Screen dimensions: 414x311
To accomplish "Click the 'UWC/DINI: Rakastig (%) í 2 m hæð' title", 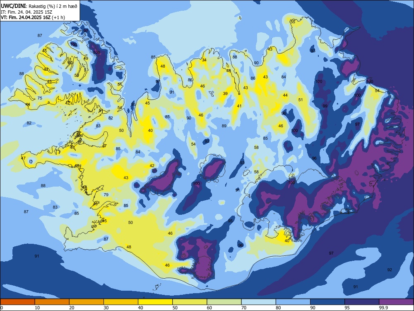I will pyautogui.click(x=39, y=6).
